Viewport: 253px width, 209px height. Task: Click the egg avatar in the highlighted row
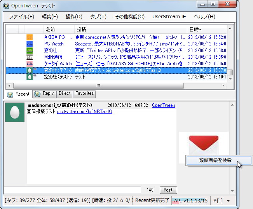click(x=30, y=70)
